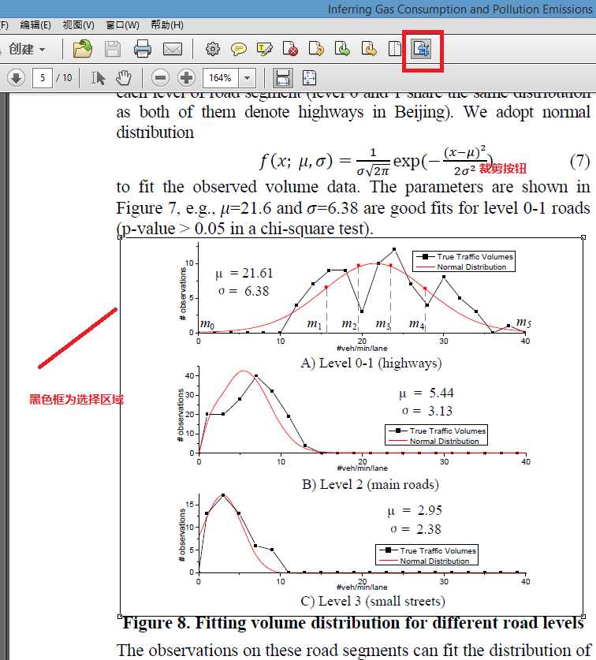Click the bottom-left crop selection handle

121,616
